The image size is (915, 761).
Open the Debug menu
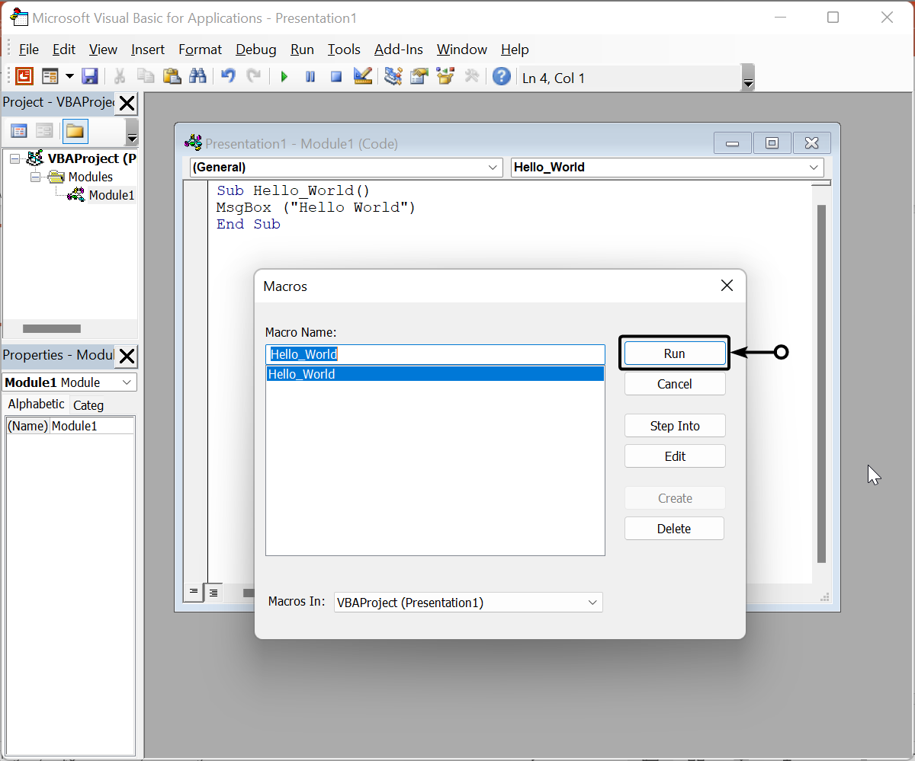[x=255, y=50]
